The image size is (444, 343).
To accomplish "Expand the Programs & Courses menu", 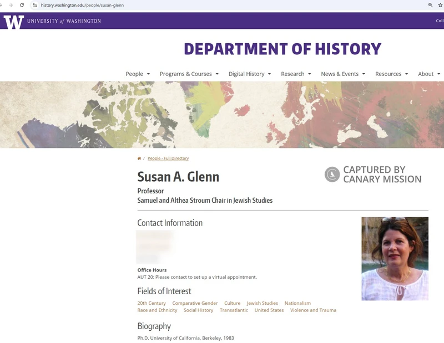I will point(189,74).
